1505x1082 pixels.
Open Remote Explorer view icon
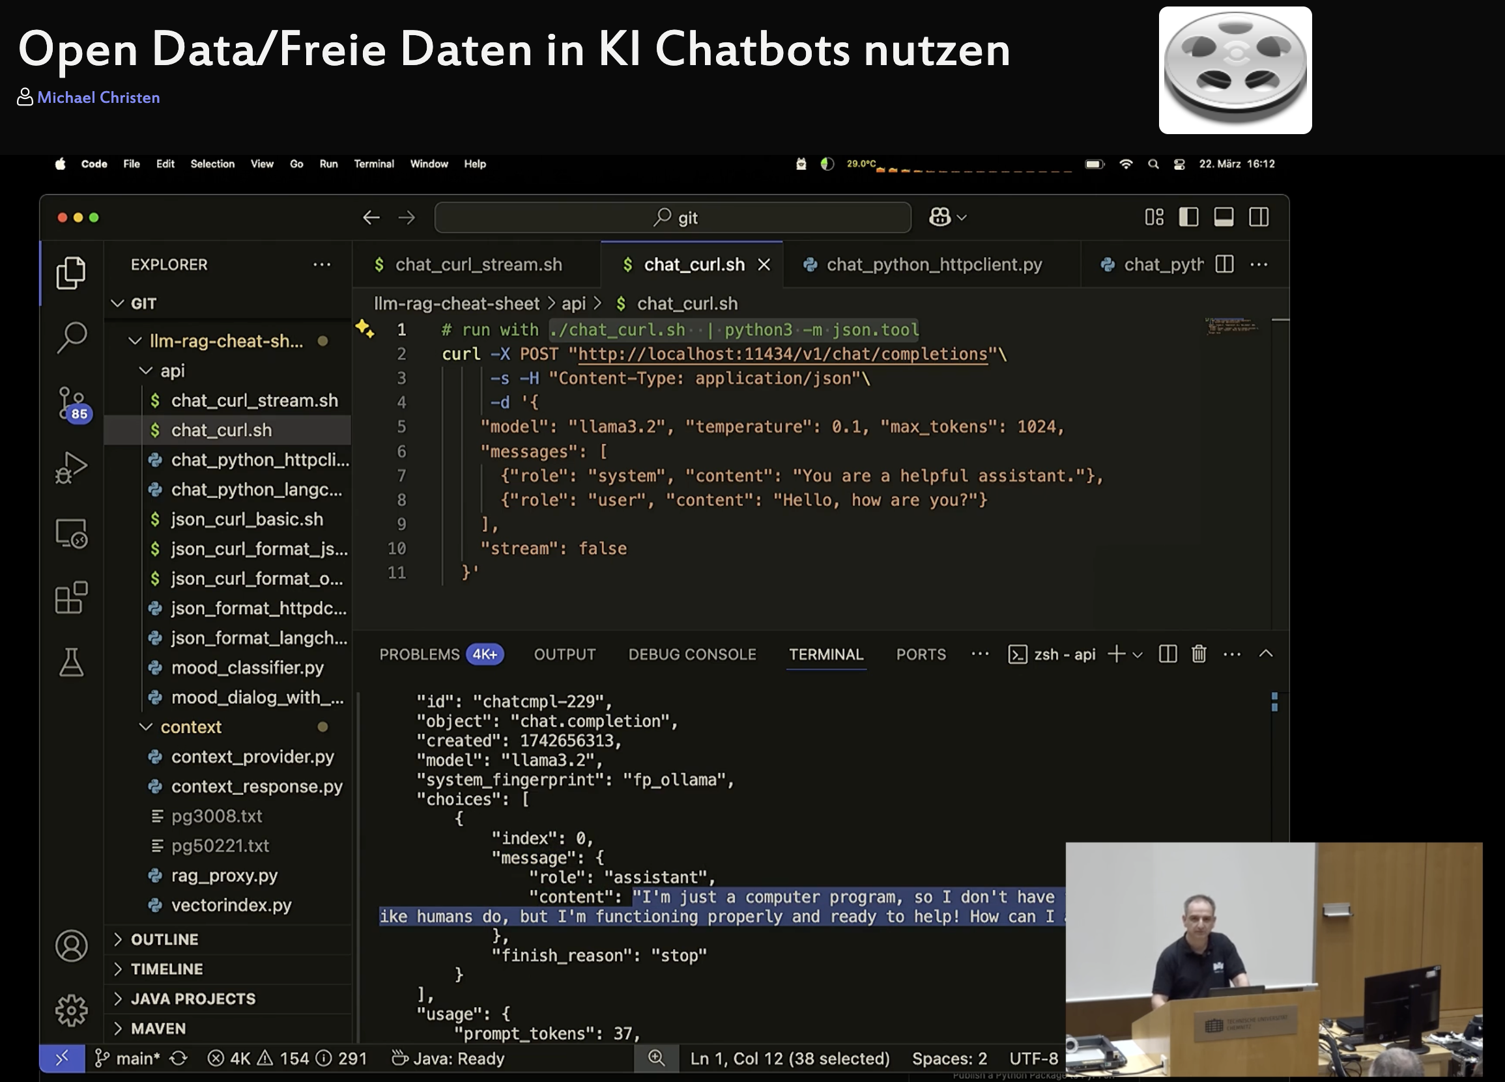tap(71, 533)
